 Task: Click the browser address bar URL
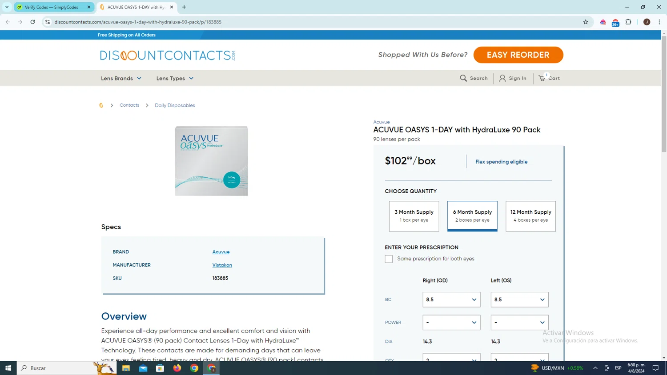(x=138, y=22)
